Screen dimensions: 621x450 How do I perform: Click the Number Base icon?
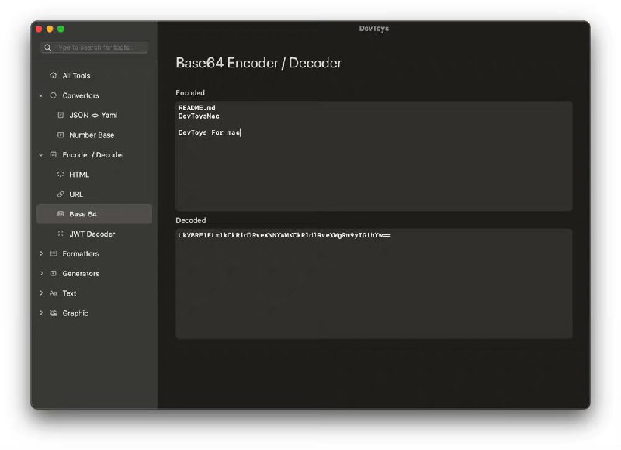pyautogui.click(x=61, y=134)
